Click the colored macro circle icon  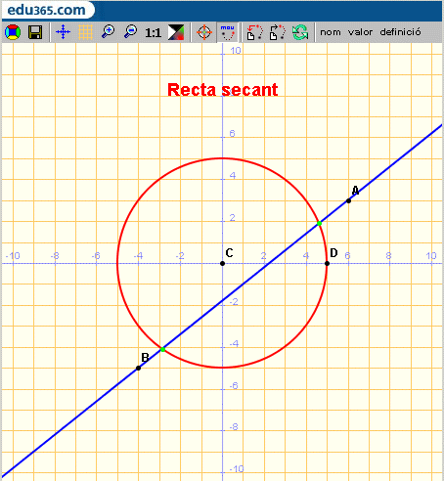(13, 32)
